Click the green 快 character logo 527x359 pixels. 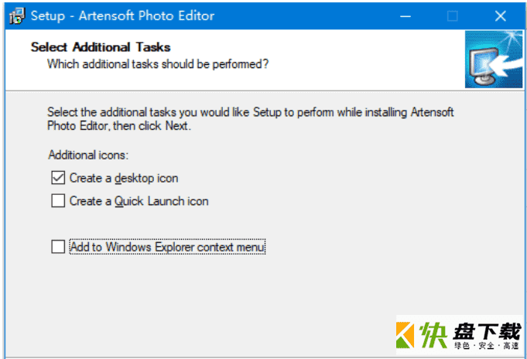tap(433, 335)
